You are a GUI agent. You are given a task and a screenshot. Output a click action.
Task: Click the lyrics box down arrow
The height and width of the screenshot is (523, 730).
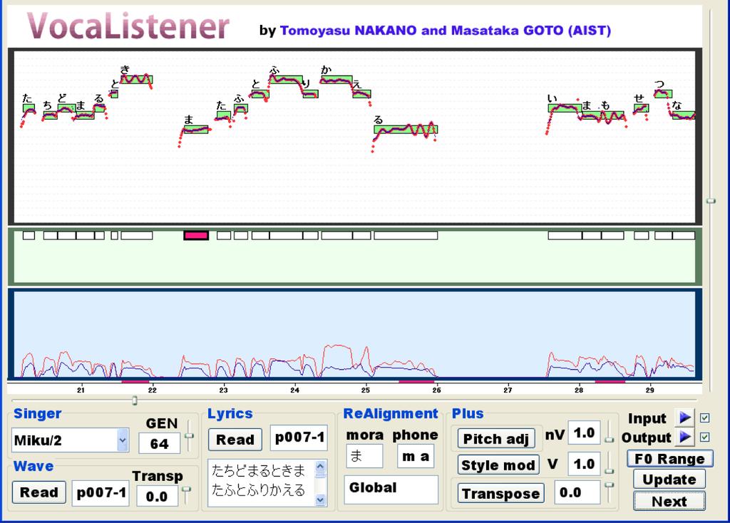320,499
